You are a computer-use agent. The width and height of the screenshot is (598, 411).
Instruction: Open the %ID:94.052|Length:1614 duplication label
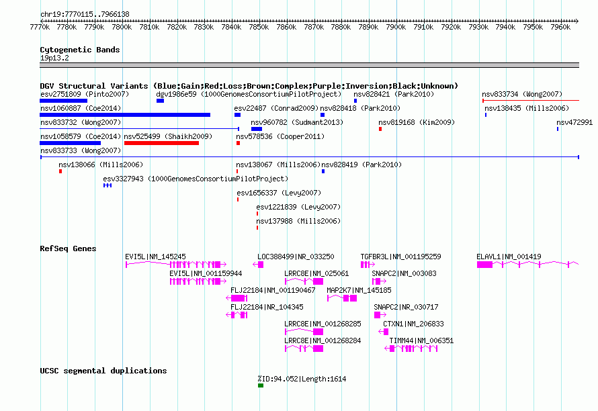point(302,379)
